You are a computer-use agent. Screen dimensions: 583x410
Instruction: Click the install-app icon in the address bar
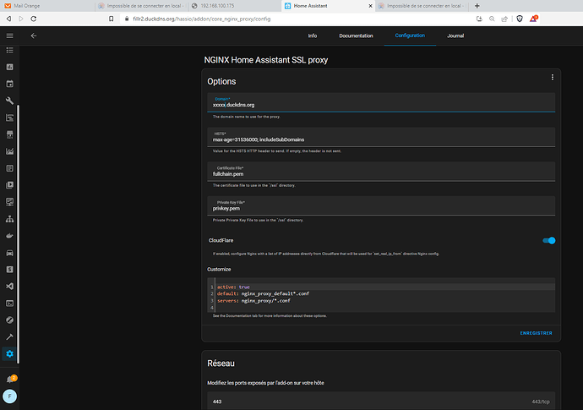(479, 19)
